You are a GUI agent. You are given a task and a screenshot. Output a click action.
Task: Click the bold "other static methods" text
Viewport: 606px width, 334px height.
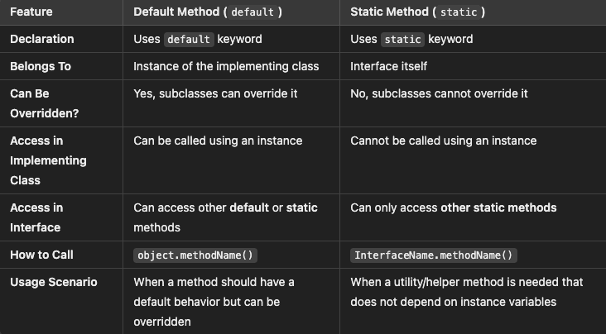[498, 208]
